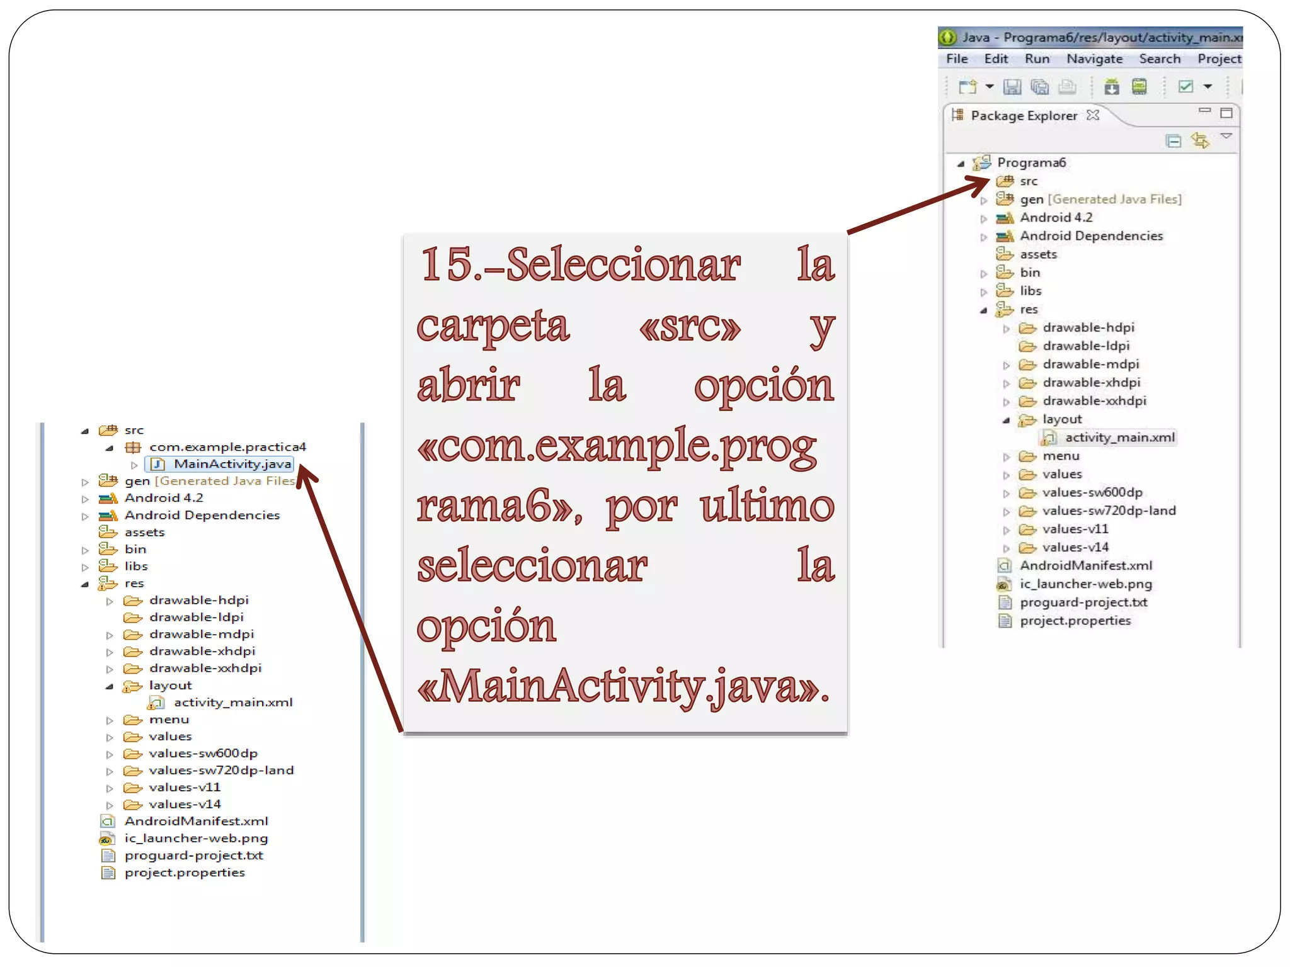The height and width of the screenshot is (967, 1290).
Task: Collapse the layout folder in right tree
Action: (1006, 421)
